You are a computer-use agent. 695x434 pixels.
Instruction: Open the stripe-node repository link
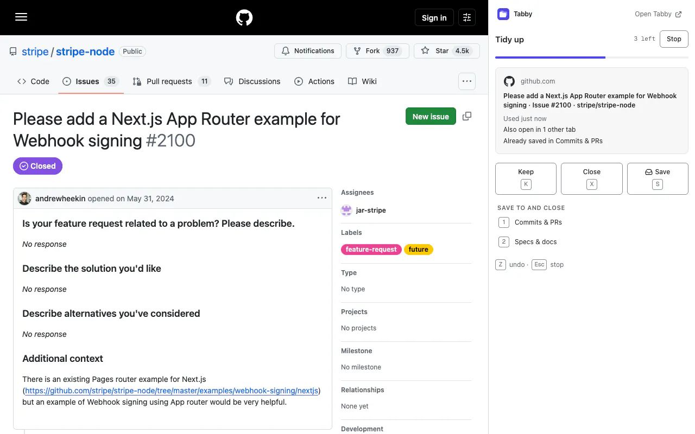pyautogui.click(x=85, y=52)
